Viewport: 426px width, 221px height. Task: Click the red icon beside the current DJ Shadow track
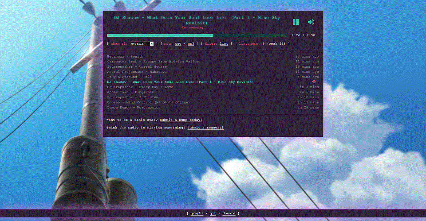click(314, 81)
